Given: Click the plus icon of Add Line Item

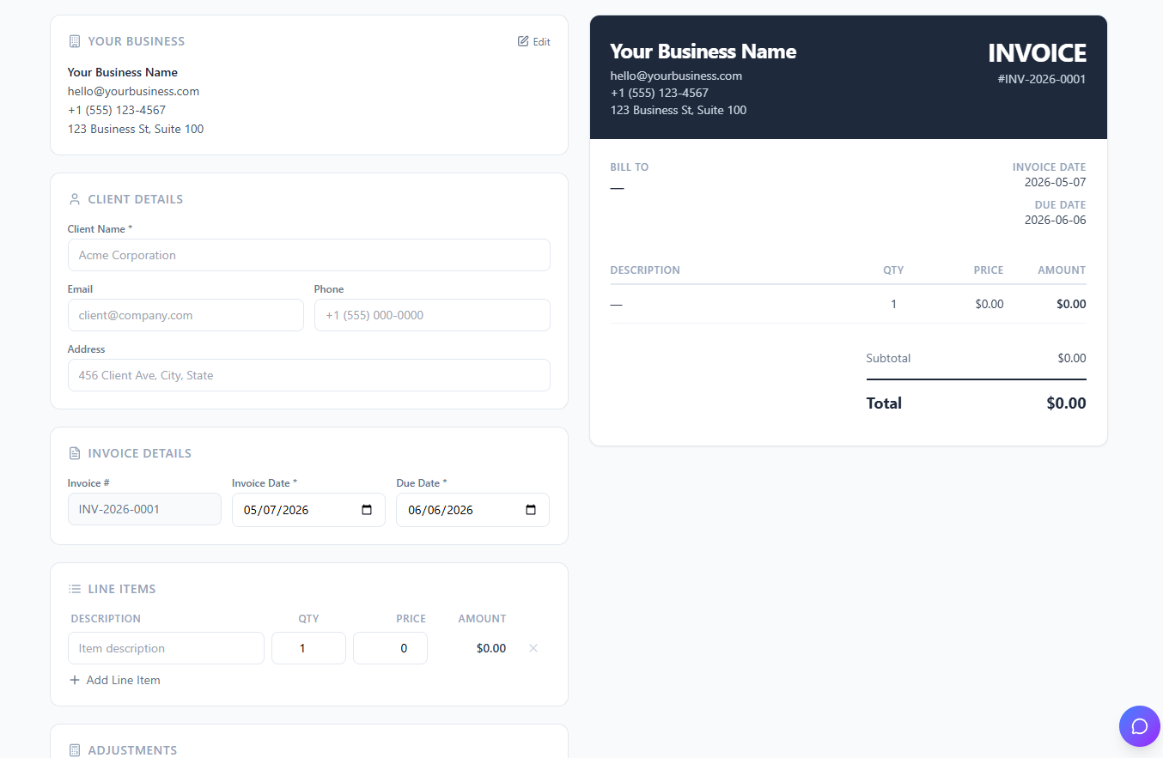Looking at the screenshot, I should [x=75, y=680].
